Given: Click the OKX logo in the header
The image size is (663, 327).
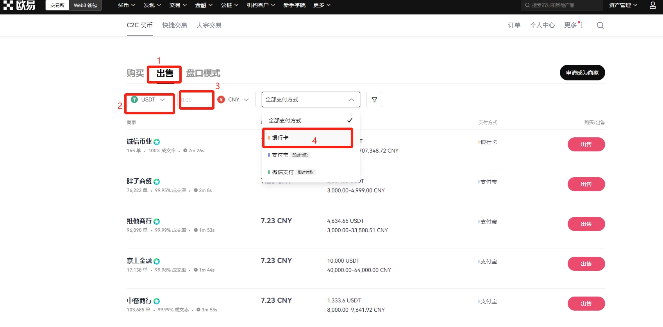Looking at the screenshot, I should (x=19, y=5).
